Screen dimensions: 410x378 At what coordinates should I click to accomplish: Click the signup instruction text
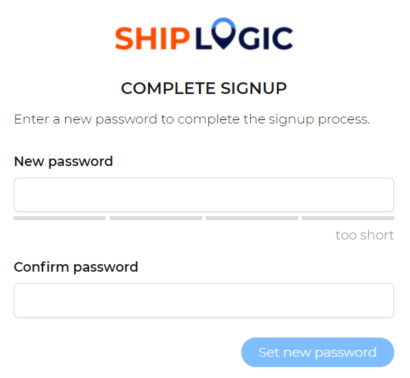[x=192, y=119]
